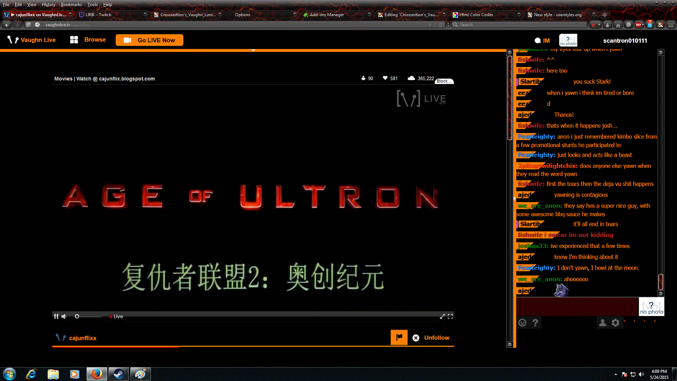Open the Edit menu

[18, 5]
